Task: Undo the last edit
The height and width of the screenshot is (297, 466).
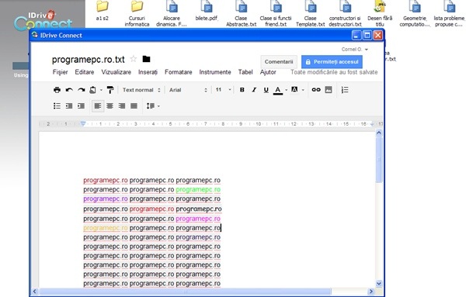Action: [69, 90]
